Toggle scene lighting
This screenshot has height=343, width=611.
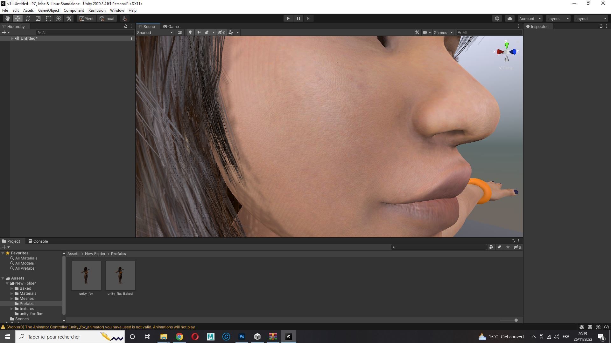pos(190,32)
